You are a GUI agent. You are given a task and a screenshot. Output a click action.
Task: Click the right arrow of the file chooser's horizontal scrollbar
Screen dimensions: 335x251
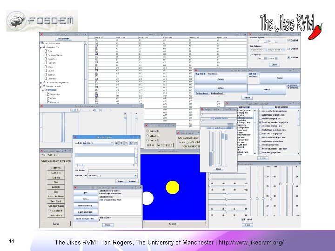click(x=133, y=165)
